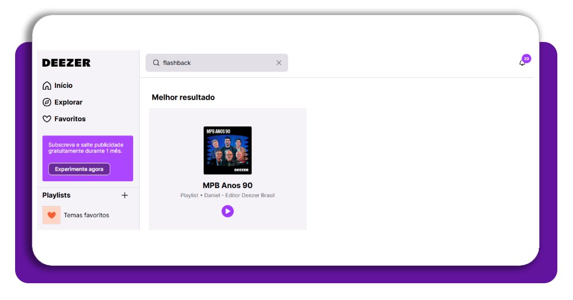
Task: Focus the flashback search field
Action: (x=217, y=63)
